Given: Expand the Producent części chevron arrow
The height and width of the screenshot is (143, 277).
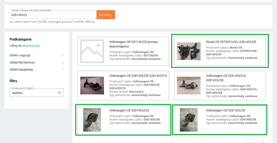Looking at the screenshot, I should coord(59,93).
